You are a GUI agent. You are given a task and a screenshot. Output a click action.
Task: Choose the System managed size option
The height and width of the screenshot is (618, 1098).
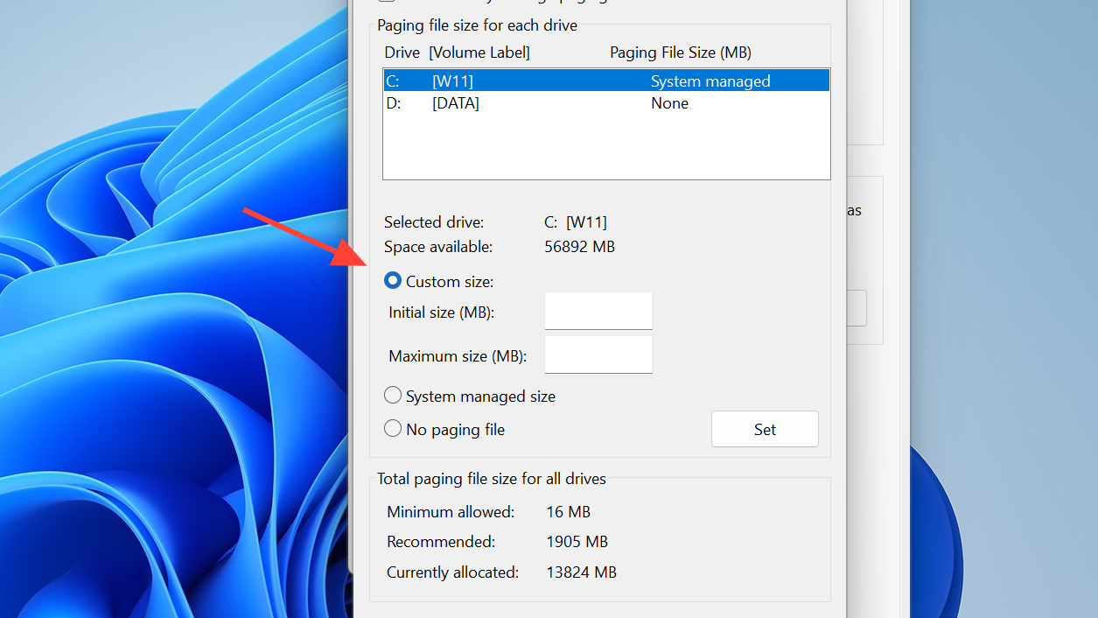(393, 396)
